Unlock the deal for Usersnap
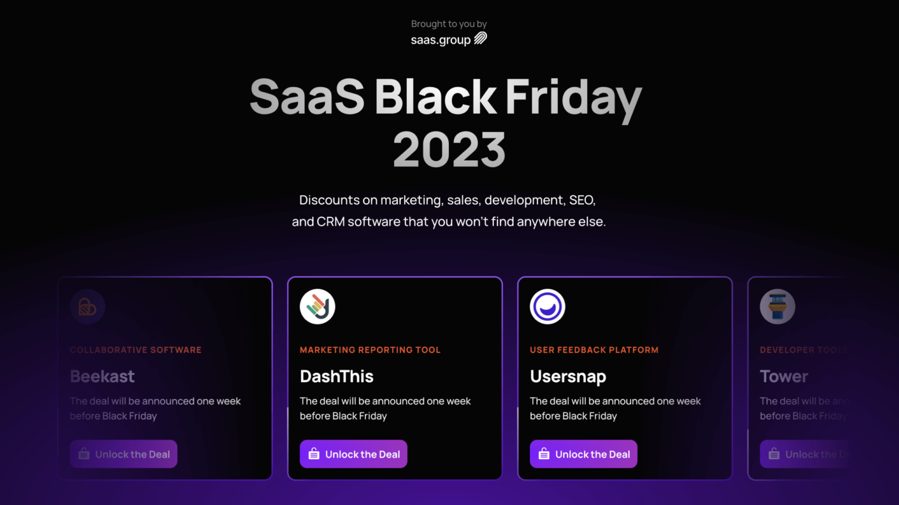This screenshot has height=505, width=899. [x=584, y=454]
